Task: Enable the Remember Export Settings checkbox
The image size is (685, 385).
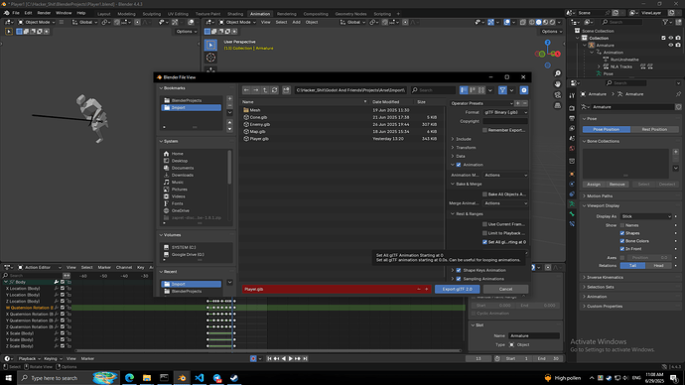Action: pyautogui.click(x=484, y=130)
